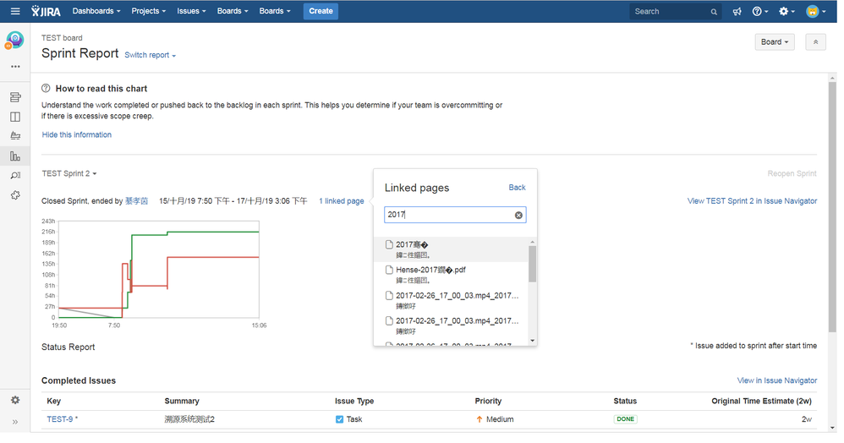This screenshot has height=443, width=844.
Task: Open the feedback megaphone icon
Action: click(x=737, y=11)
